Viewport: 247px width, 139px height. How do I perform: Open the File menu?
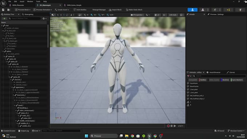tap(9, 1)
